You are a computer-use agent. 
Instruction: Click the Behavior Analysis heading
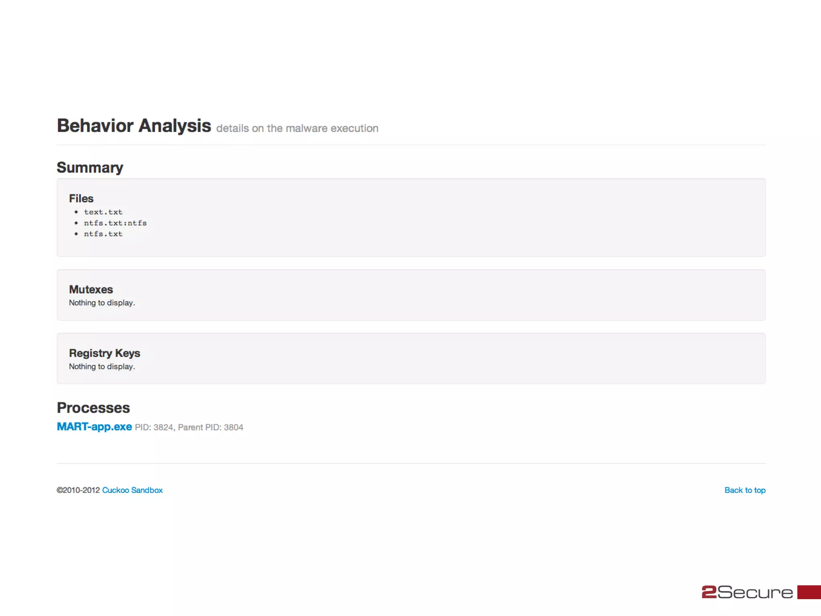coord(134,126)
